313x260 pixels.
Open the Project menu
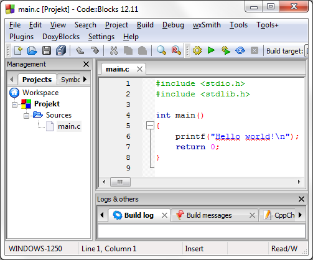[116, 25]
